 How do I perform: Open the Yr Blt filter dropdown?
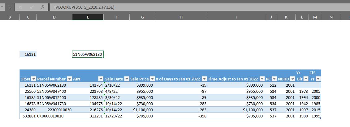(306, 79)
